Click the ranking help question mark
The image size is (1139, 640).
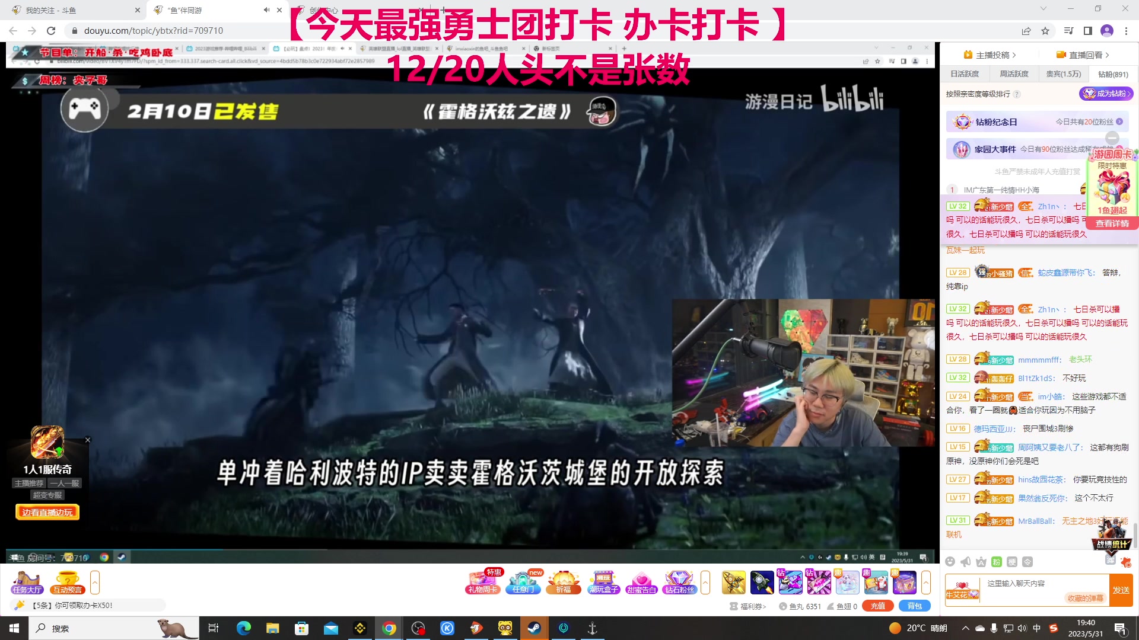(1017, 94)
